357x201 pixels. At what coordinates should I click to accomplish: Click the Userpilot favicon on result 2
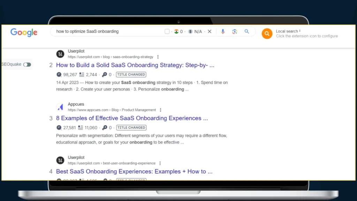(x=60, y=54)
